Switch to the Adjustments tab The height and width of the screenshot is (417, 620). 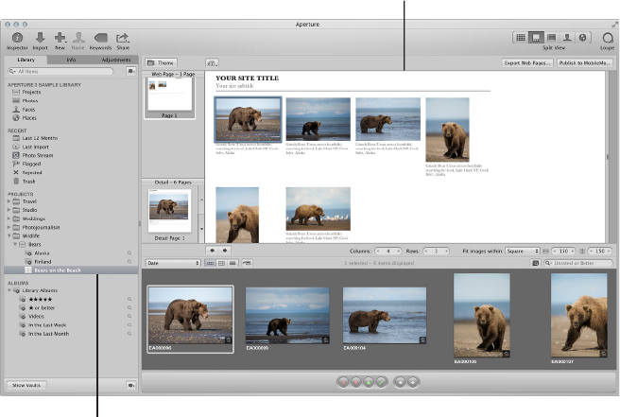(116, 60)
